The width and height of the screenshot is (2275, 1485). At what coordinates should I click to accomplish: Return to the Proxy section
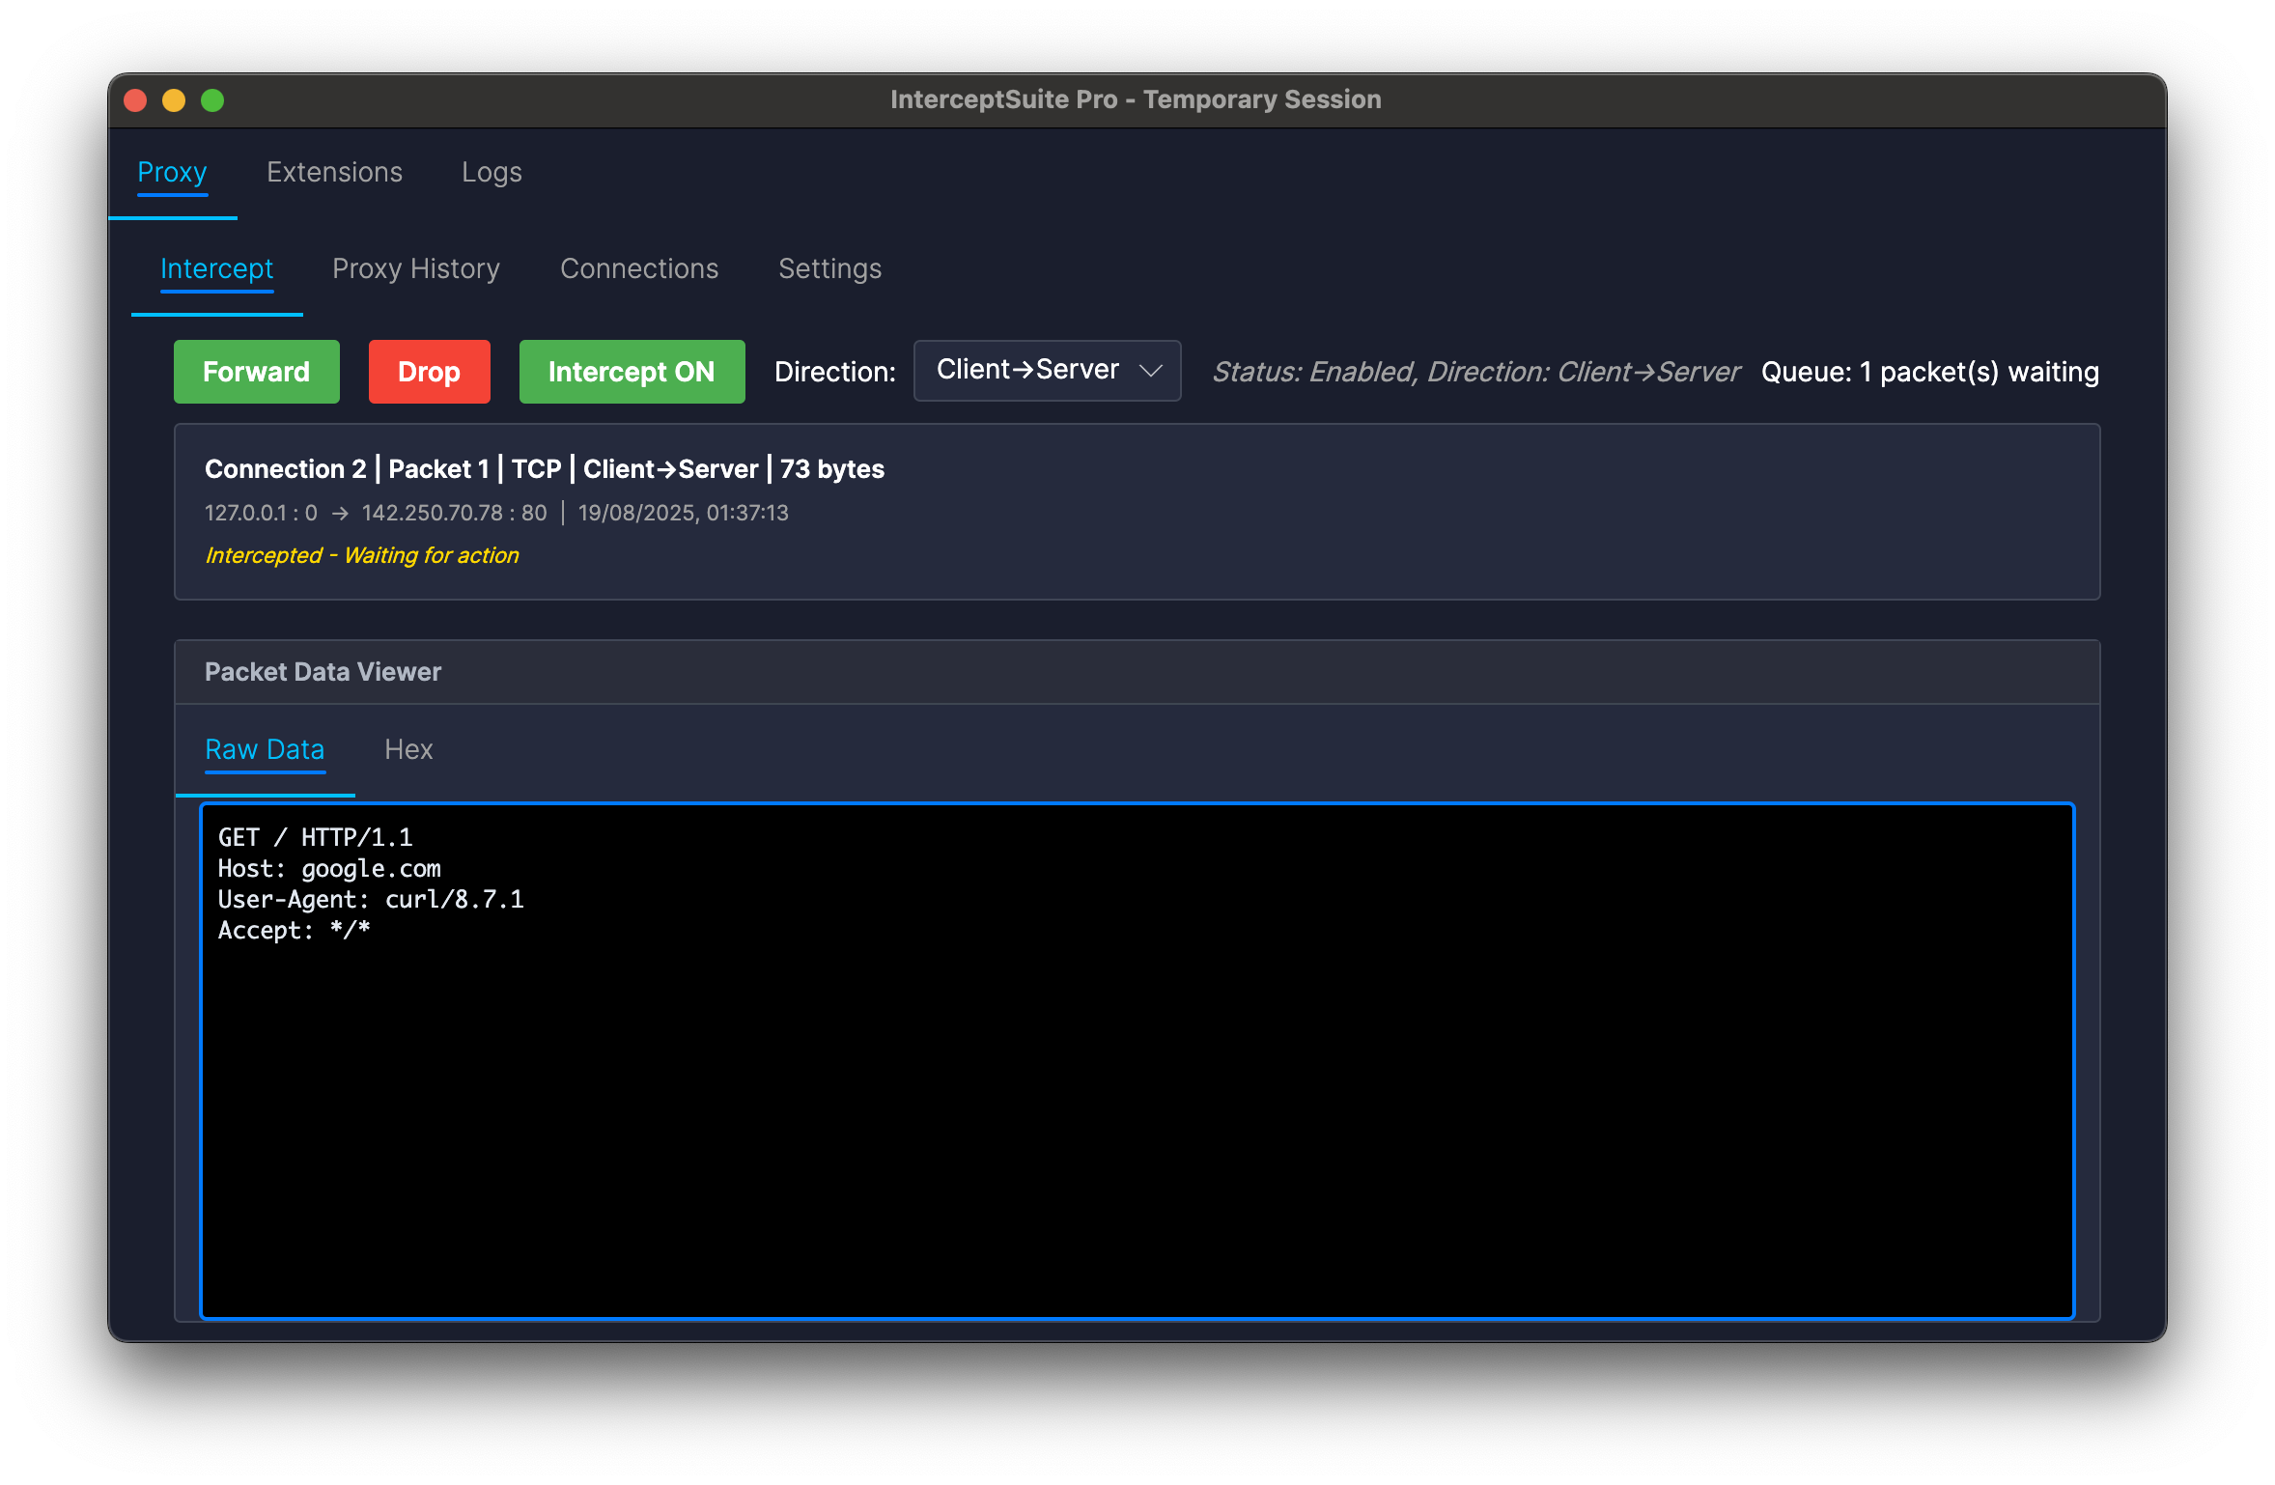click(x=173, y=172)
